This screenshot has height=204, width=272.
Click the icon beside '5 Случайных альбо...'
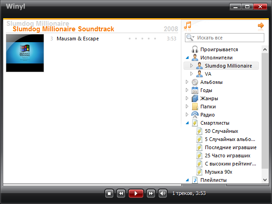(x=199, y=139)
